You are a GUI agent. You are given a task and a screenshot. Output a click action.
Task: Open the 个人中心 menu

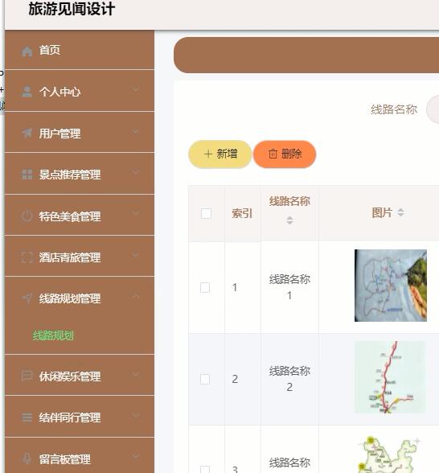[80, 91]
